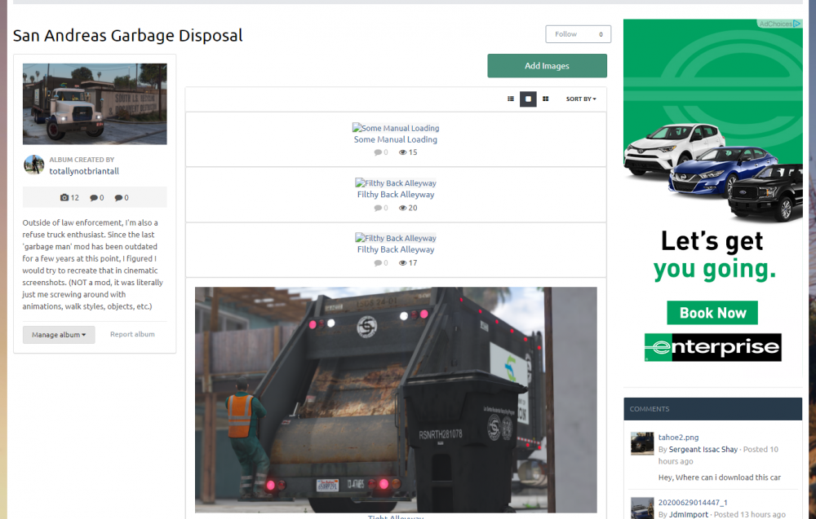The height and width of the screenshot is (519, 816).
Task: Open the Sort By dropdown
Action: click(581, 99)
